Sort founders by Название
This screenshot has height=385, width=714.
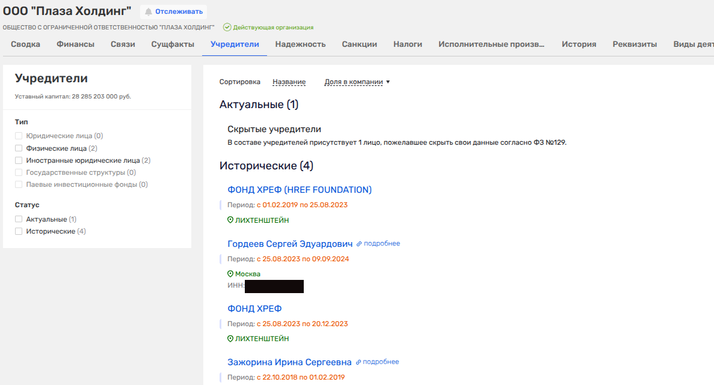(x=289, y=82)
